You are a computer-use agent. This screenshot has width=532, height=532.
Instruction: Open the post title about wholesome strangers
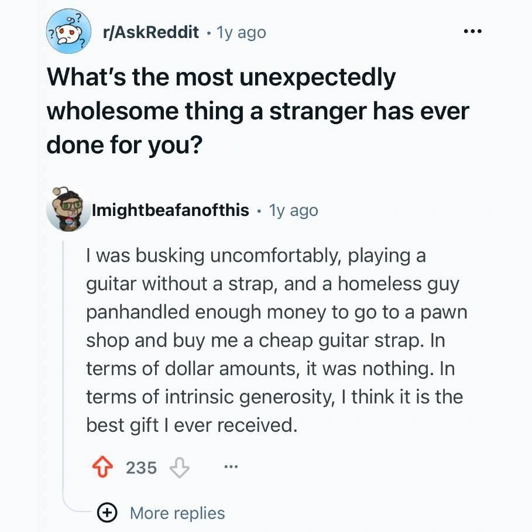pyautogui.click(x=258, y=111)
